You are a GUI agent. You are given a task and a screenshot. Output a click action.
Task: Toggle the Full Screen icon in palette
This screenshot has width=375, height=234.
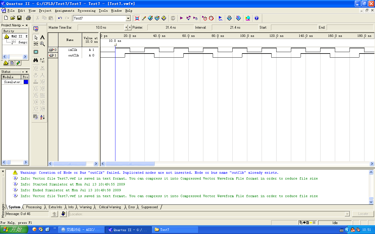click(36, 52)
